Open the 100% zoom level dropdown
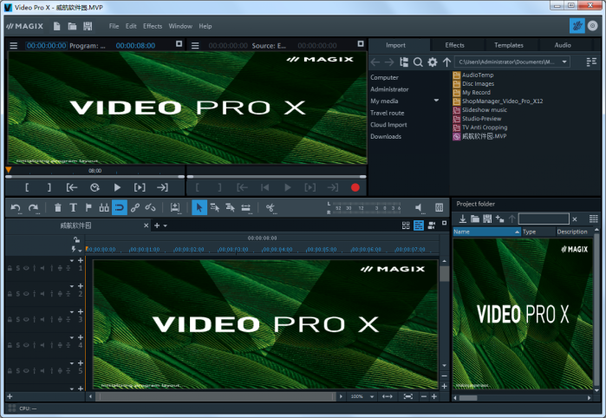The image size is (606, 418). click(x=372, y=396)
